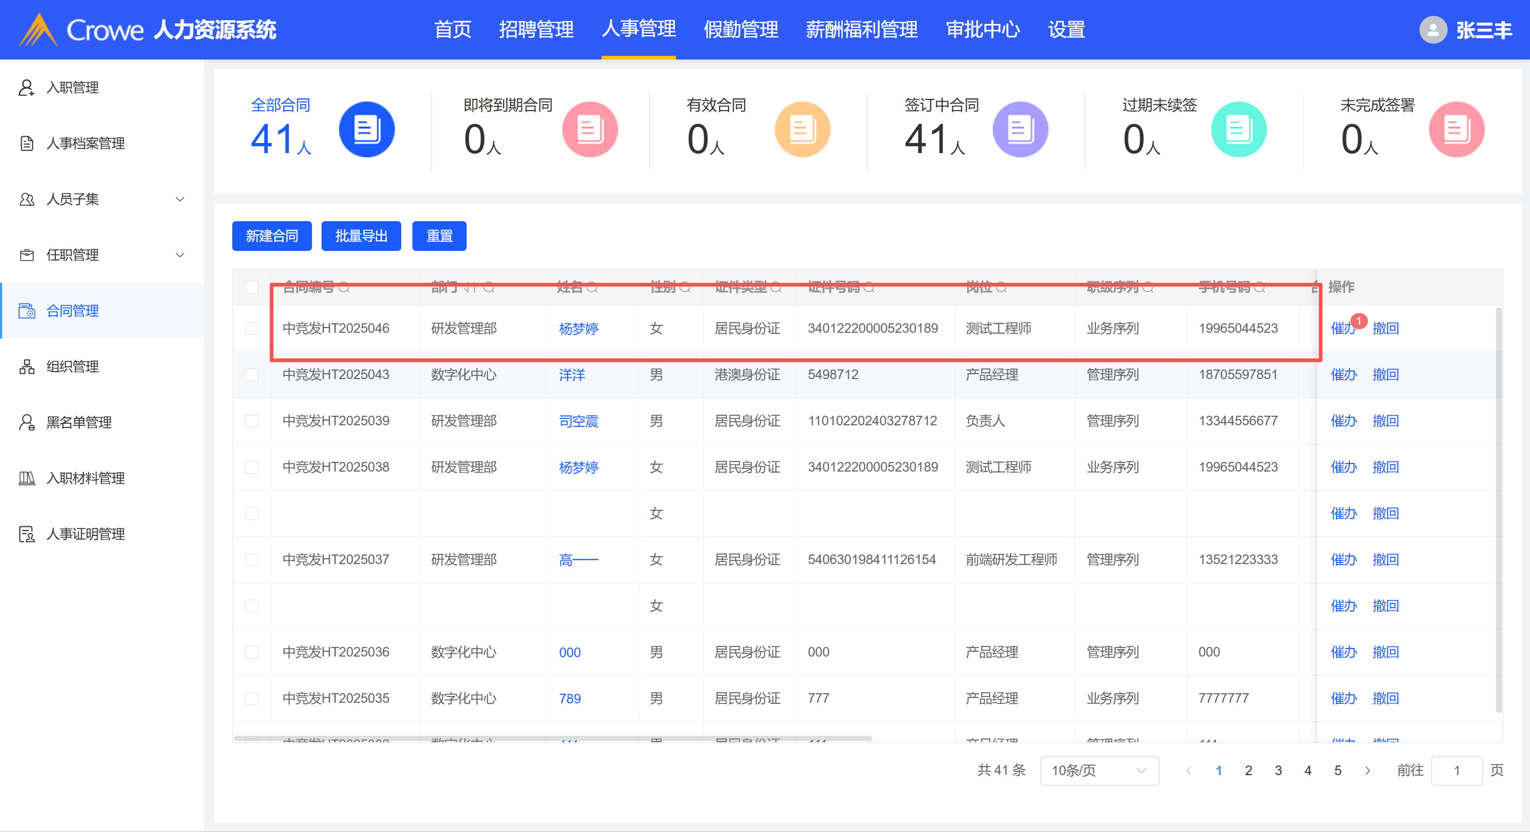Open the 10条/页 page size dropdown
Image resolution: width=1530 pixels, height=832 pixels.
pos(1099,771)
